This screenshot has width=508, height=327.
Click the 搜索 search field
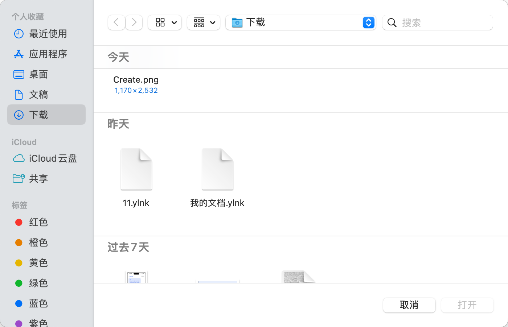(438, 22)
